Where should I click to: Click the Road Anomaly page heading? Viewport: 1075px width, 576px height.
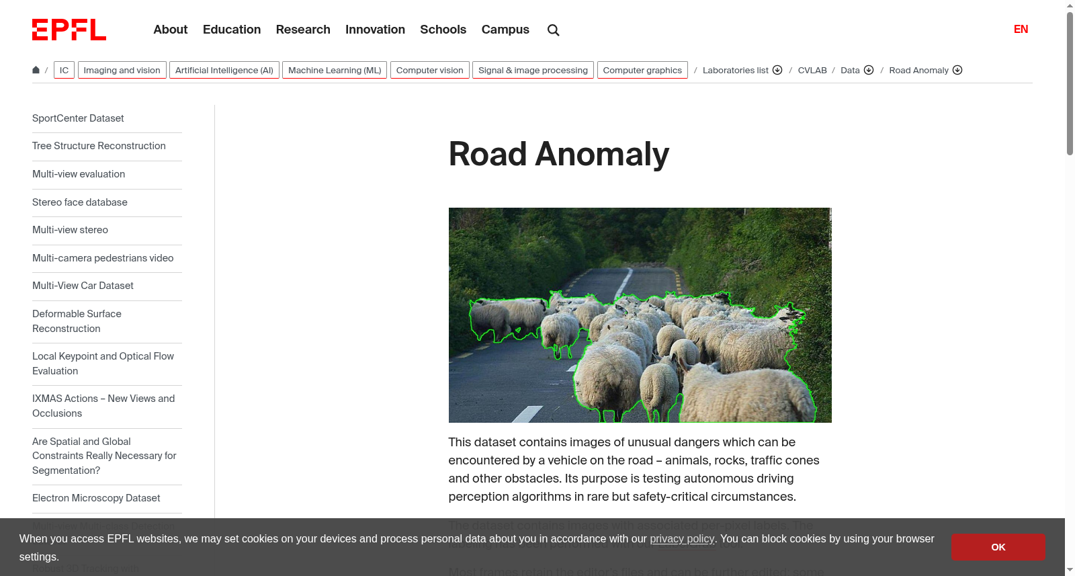point(558,154)
